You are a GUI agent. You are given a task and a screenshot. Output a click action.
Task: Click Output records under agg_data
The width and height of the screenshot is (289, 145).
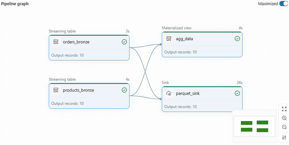pos(180,52)
